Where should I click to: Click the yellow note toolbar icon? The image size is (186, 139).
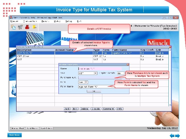coord(34,27)
